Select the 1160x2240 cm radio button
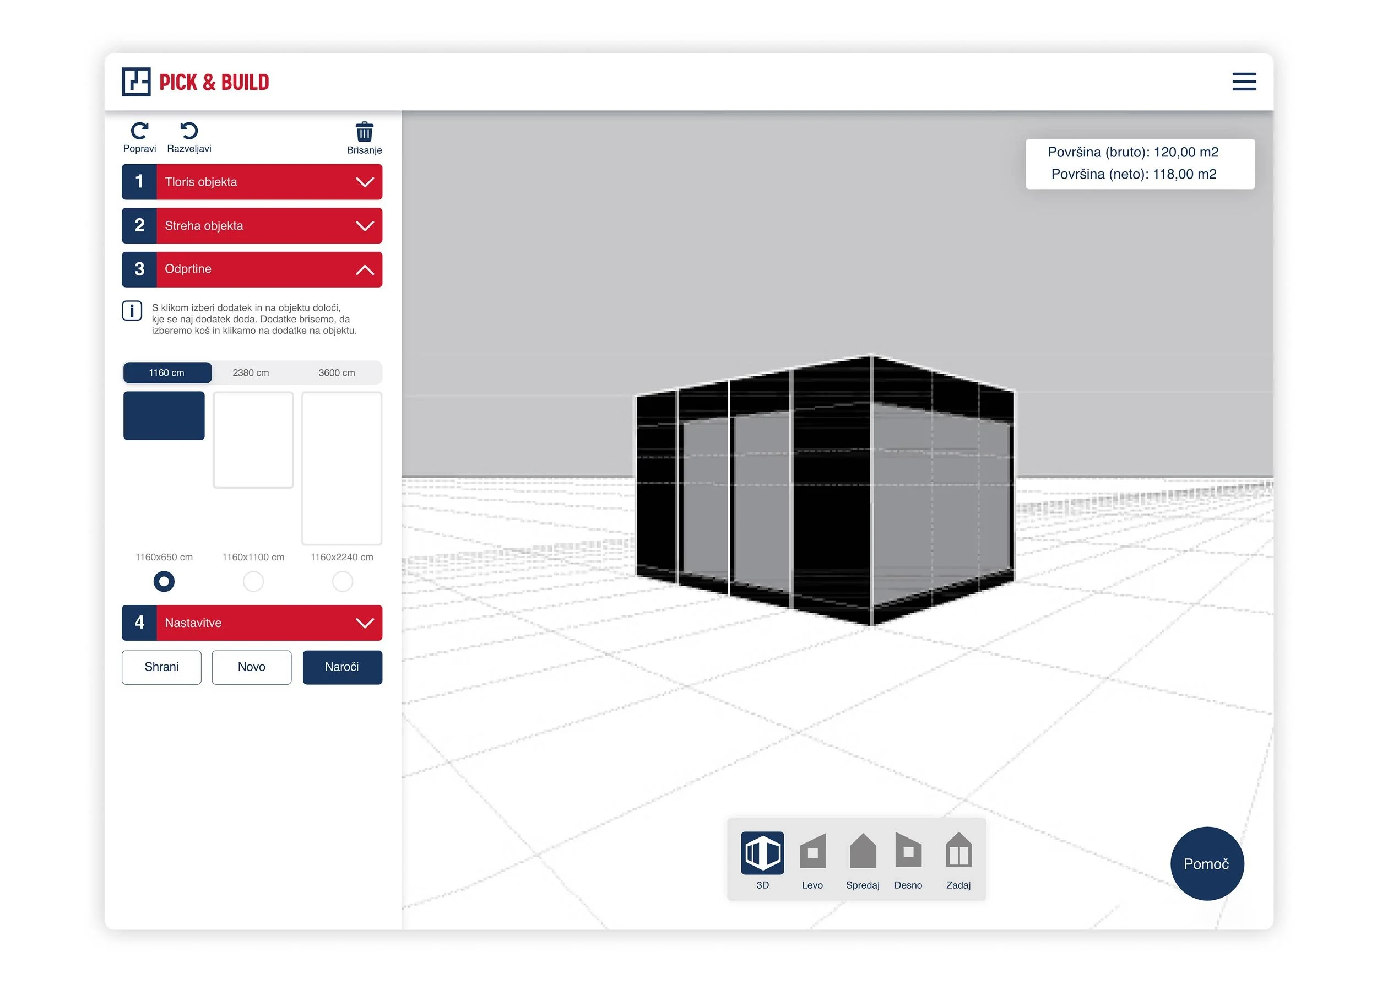The image size is (1377, 984). pos(342,582)
